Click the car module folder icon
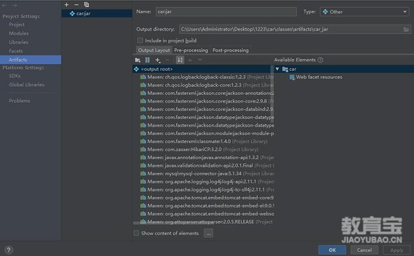The width and height of the screenshot is (414, 256). pyautogui.click(x=285, y=69)
